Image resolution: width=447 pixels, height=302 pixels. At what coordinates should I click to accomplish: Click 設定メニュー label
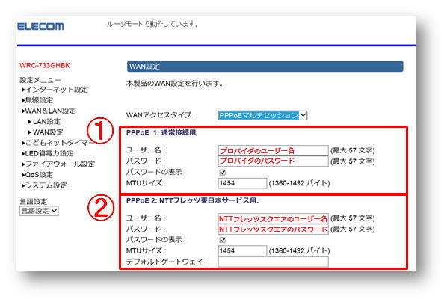tap(40, 80)
